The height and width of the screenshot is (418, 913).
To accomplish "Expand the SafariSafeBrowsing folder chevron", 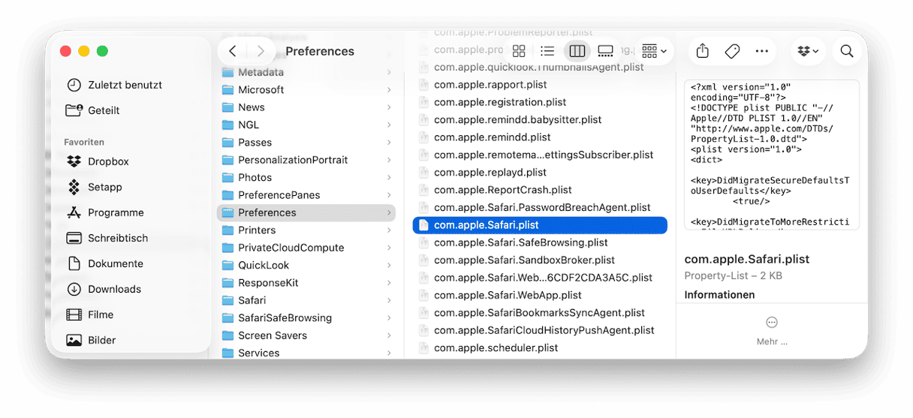I will (389, 318).
